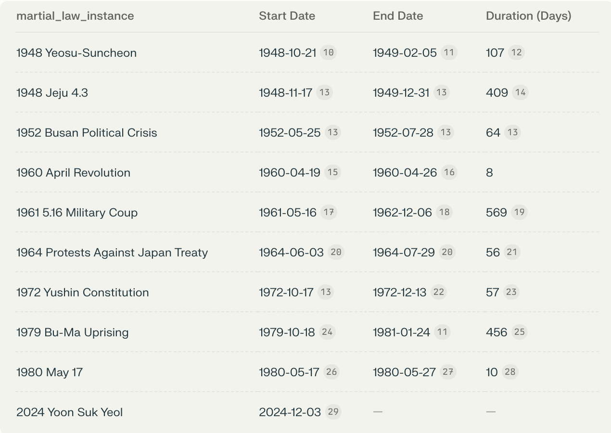
Task: Click citation 29 next to 2024-12-03
Action: (x=333, y=412)
